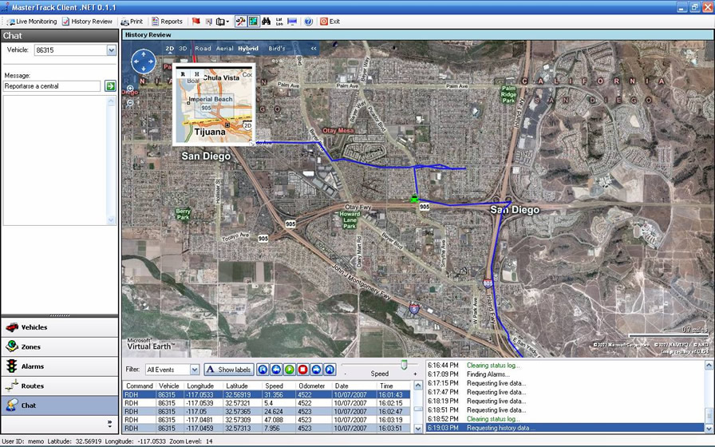This screenshot has height=447, width=715.
Task: Toggle the green map view icon
Action: point(253,22)
